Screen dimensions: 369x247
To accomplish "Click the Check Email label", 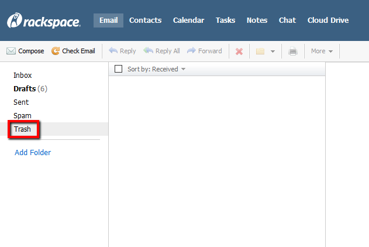I will tap(78, 51).
